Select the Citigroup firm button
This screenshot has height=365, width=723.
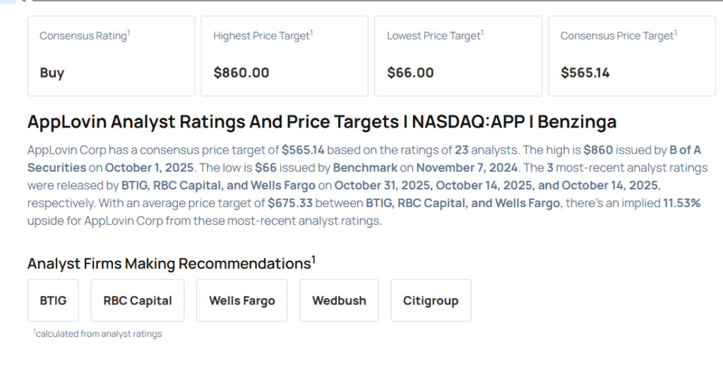431,300
